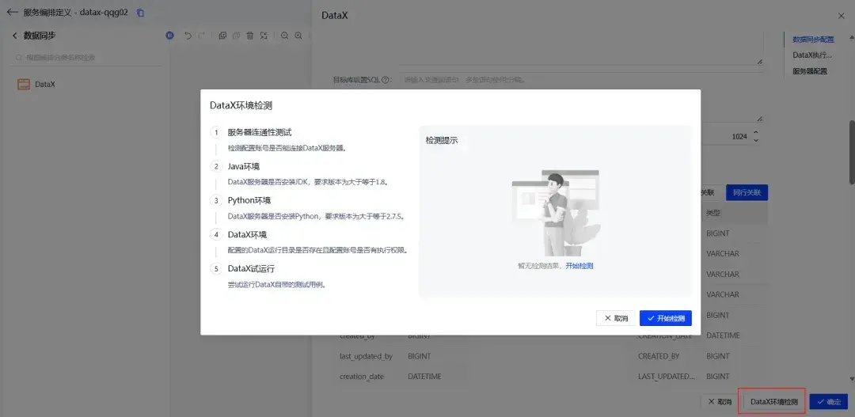855x417 pixels.
Task: Increase the 1024 value with up arrow
Action: [x=756, y=132]
